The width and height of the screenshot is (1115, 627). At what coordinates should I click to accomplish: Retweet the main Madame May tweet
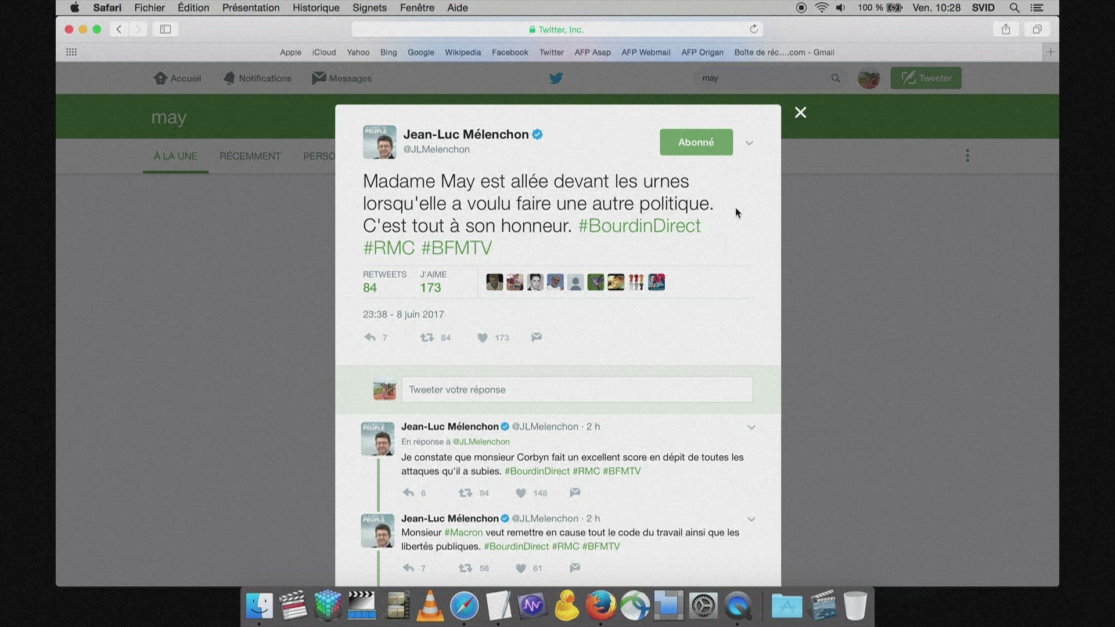tap(427, 337)
